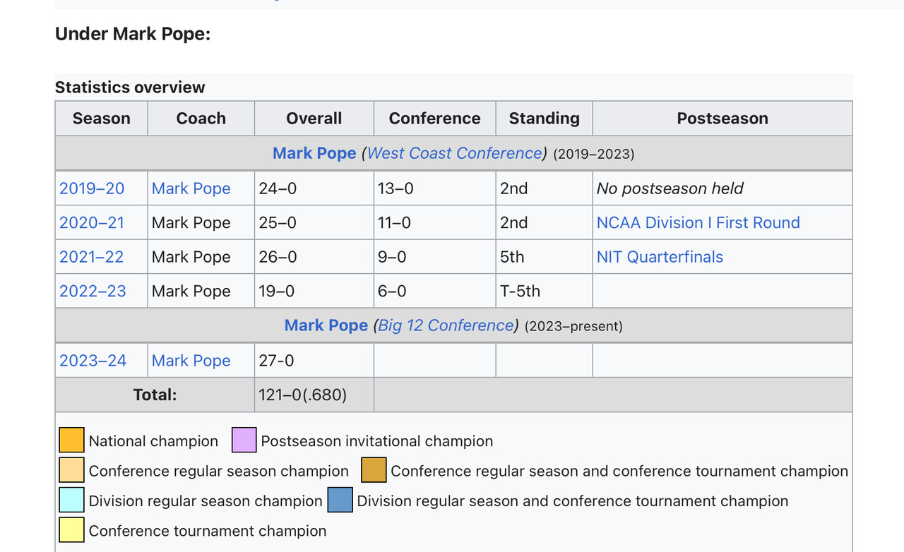Open the 2019–20 season link

click(x=92, y=188)
